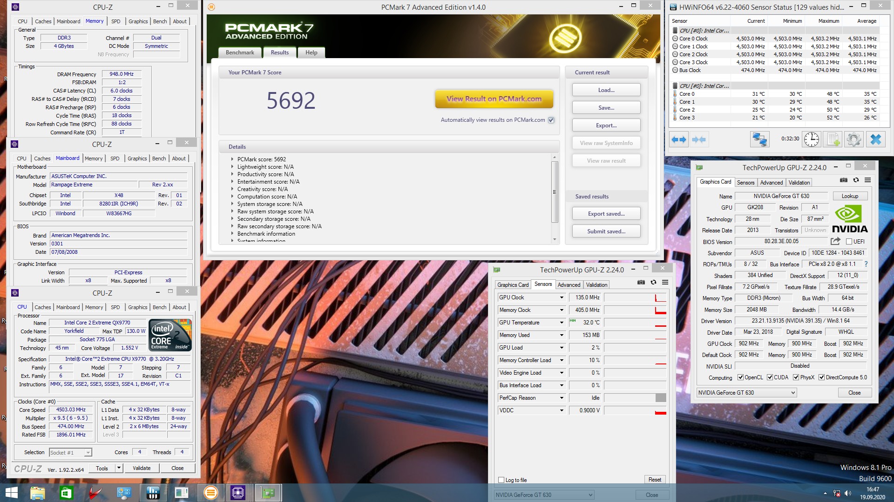This screenshot has height=502, width=894.
Task: Open the red swoosh app on taskbar
Action: 95,493
